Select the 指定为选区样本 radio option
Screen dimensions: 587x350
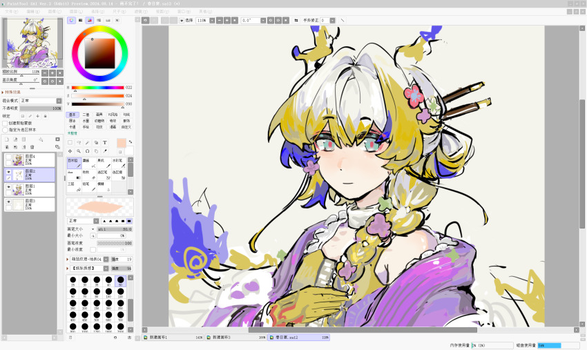5,130
